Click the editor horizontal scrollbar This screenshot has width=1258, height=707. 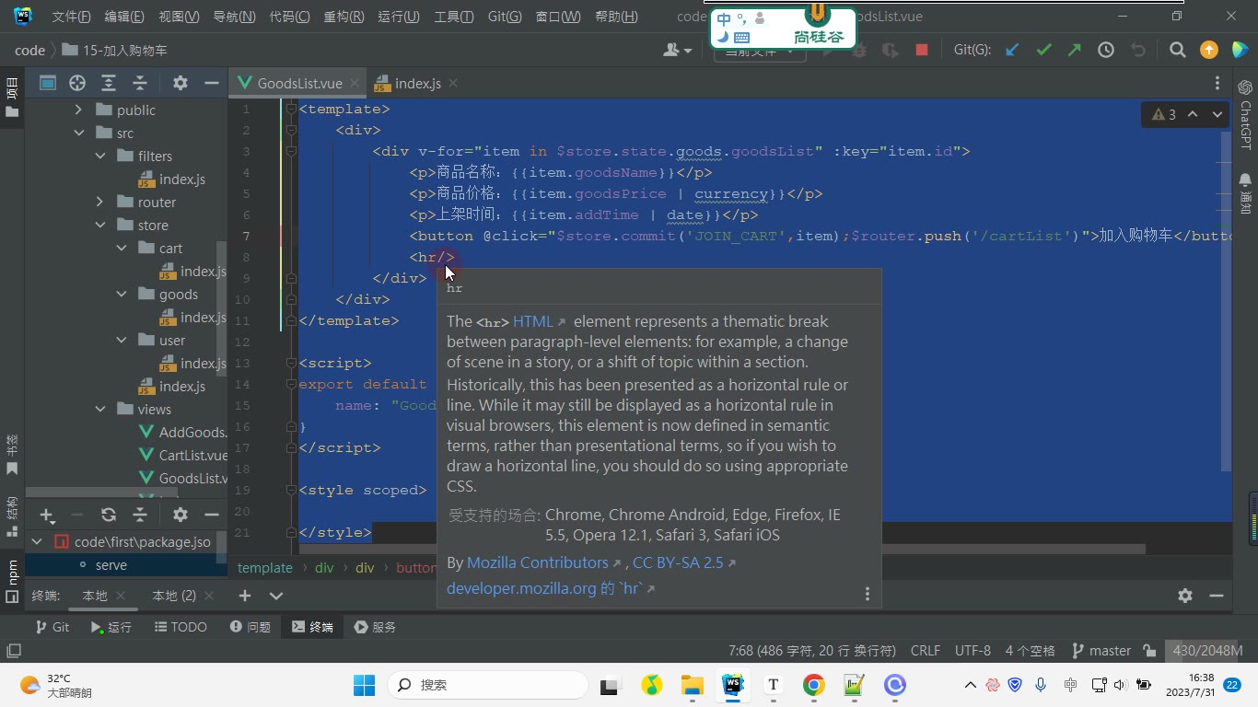click(721, 550)
